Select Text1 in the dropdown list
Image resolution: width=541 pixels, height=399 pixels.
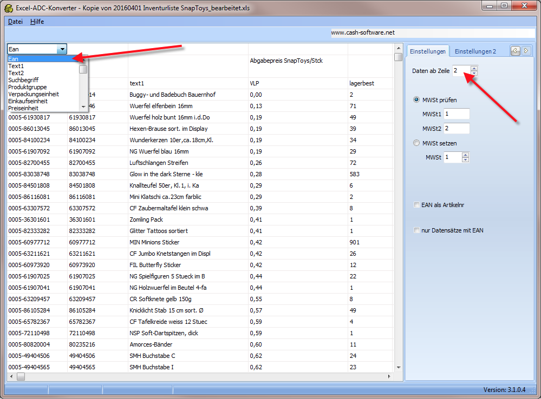pos(43,66)
